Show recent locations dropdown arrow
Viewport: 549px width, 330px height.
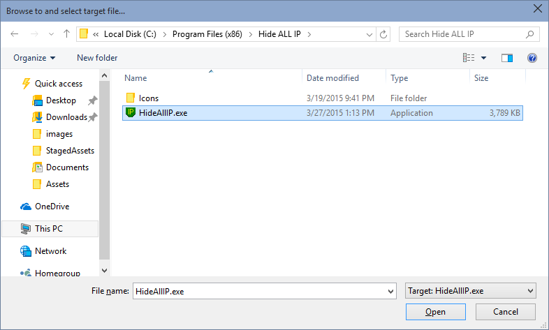click(x=52, y=34)
